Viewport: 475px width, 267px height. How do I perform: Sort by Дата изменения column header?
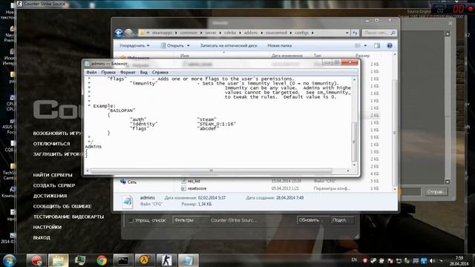(x=287, y=56)
